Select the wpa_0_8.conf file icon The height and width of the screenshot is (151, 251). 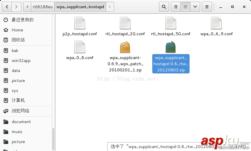pyautogui.click(x=80, y=47)
